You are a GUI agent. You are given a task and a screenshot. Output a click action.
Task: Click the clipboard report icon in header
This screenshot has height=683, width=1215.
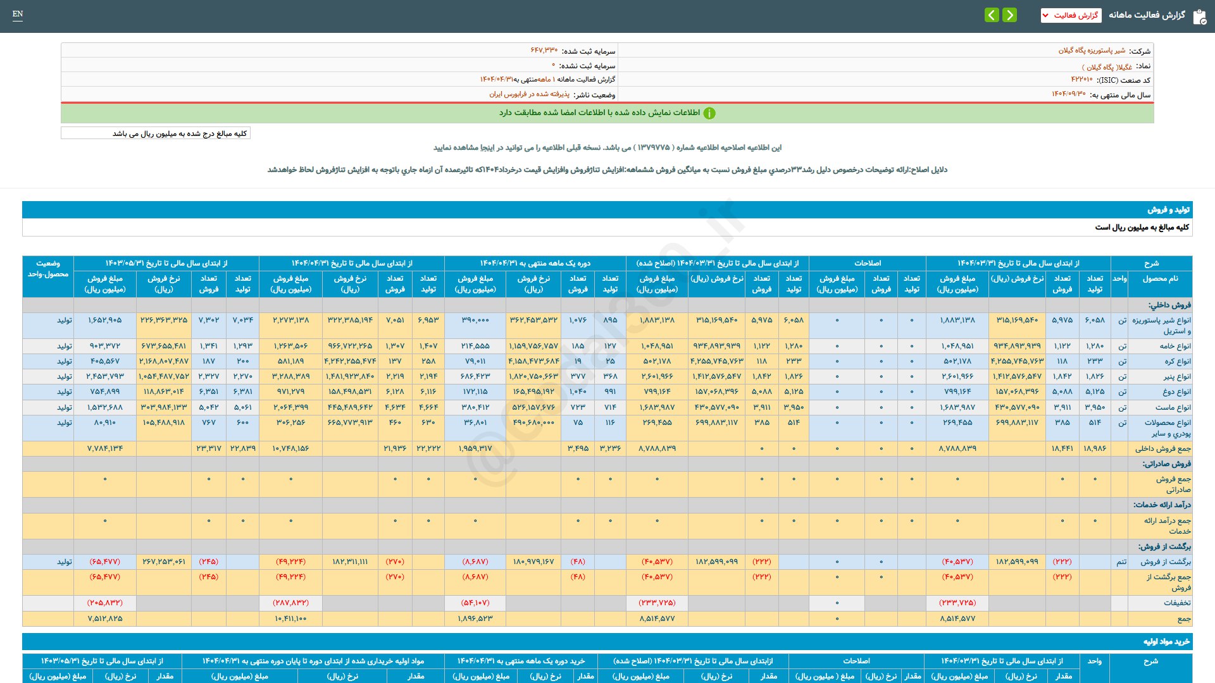[x=1199, y=16]
